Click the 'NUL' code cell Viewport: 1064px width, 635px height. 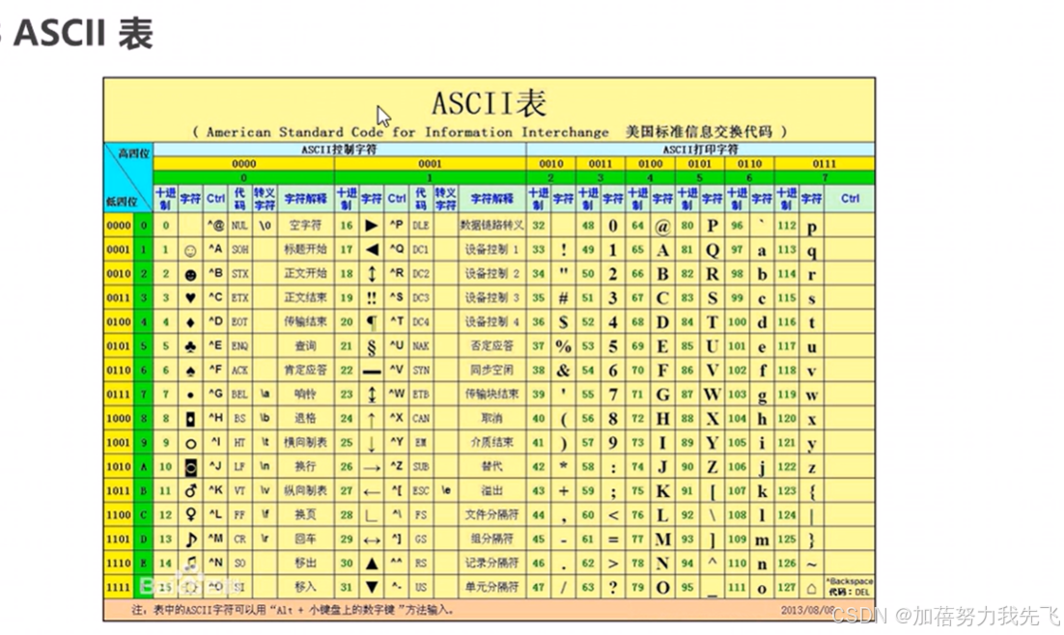[x=239, y=225]
